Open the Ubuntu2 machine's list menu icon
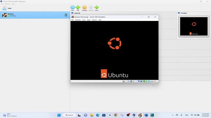Image resolution: width=211 pixels, height=118 pixels. [66, 15]
